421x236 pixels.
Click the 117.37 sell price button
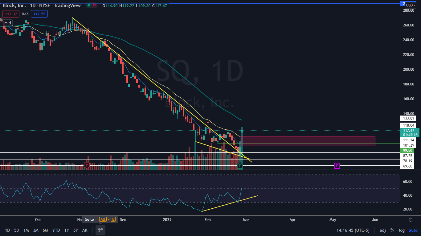tap(11, 14)
